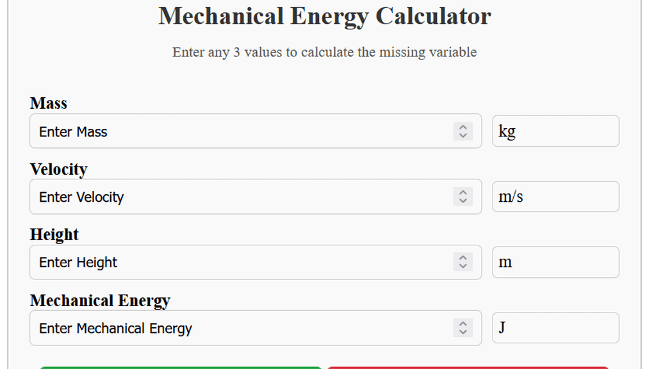
Task: Click the m/s unit box beside Velocity
Action: coord(555,197)
